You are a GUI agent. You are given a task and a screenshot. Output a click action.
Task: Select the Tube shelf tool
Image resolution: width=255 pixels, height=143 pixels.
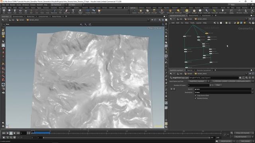pyautogui.click(x=15, y=11)
